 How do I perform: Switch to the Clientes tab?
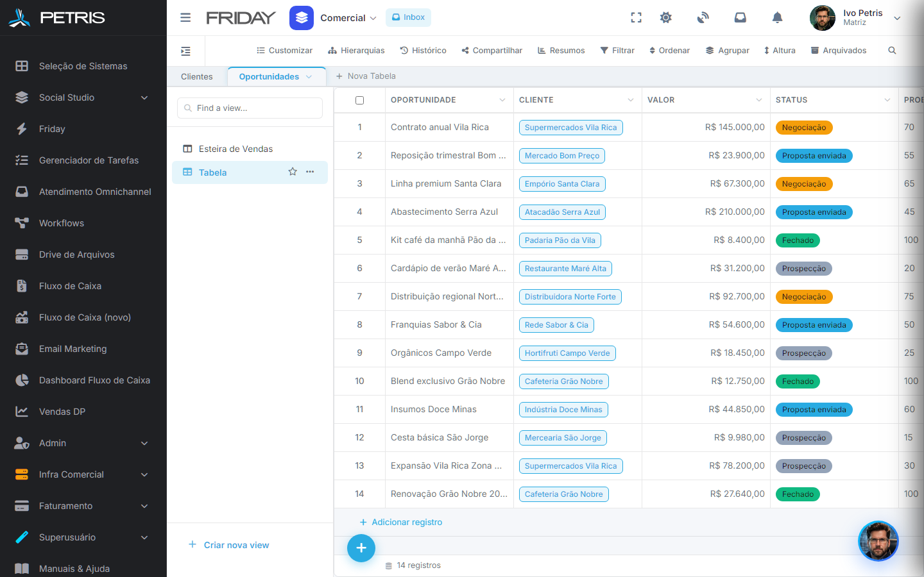click(197, 76)
